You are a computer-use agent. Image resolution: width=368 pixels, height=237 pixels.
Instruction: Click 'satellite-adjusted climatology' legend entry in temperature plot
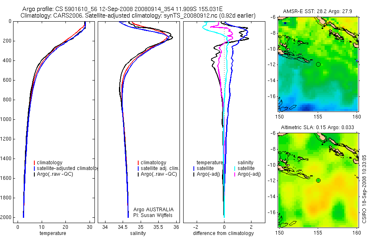pos(66,168)
